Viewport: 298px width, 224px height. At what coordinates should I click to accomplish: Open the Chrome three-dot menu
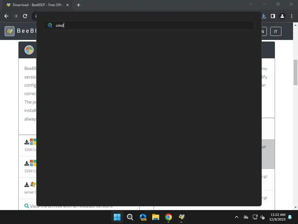click(292, 16)
